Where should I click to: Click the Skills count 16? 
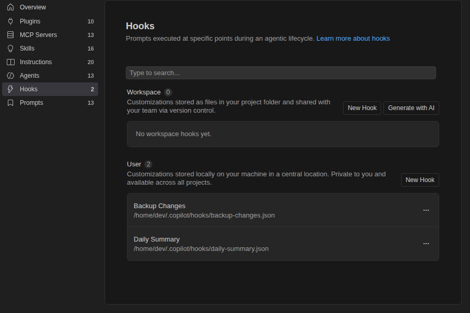pyautogui.click(x=90, y=49)
